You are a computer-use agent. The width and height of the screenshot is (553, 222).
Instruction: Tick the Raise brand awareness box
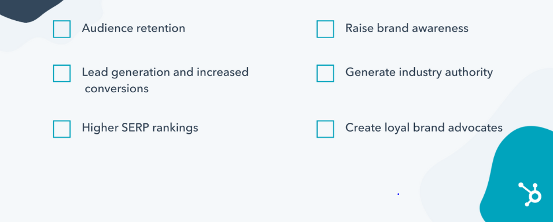pos(325,29)
